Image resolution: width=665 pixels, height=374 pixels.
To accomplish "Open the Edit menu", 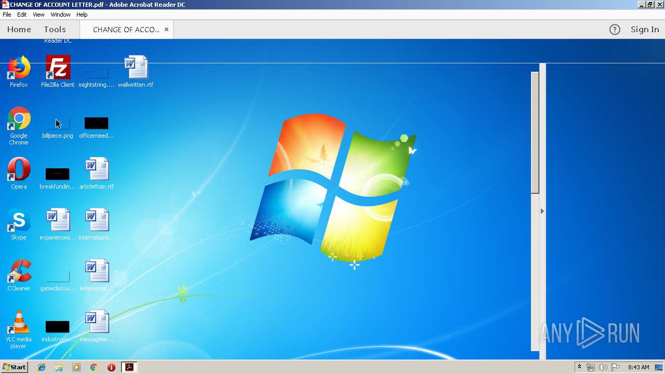I will pyautogui.click(x=22, y=15).
